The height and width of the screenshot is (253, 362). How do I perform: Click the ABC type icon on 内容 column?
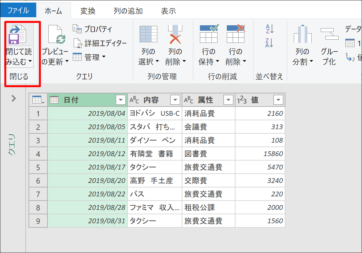tap(134, 100)
